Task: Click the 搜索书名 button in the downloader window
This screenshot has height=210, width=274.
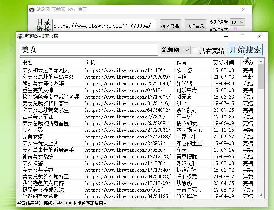Action: tap(170, 26)
